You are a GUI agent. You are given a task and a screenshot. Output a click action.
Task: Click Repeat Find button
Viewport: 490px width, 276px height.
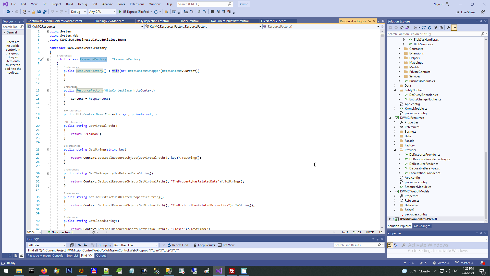[178, 245]
